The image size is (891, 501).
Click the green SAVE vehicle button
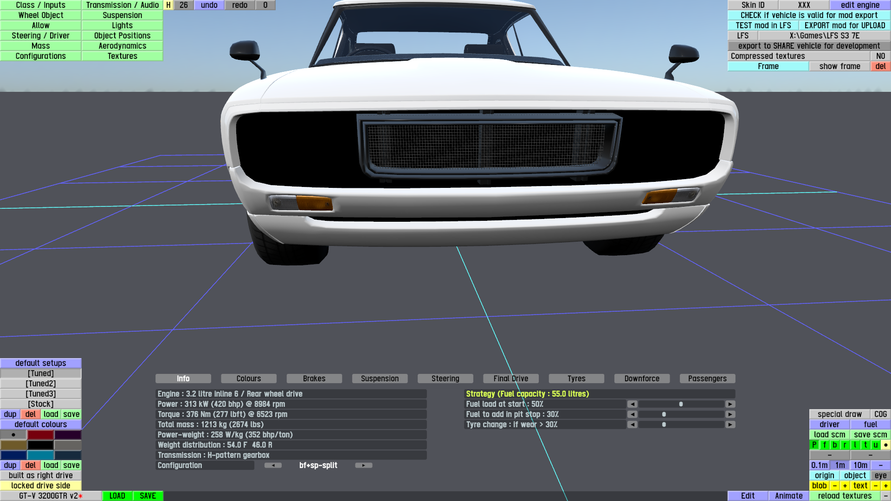(148, 496)
